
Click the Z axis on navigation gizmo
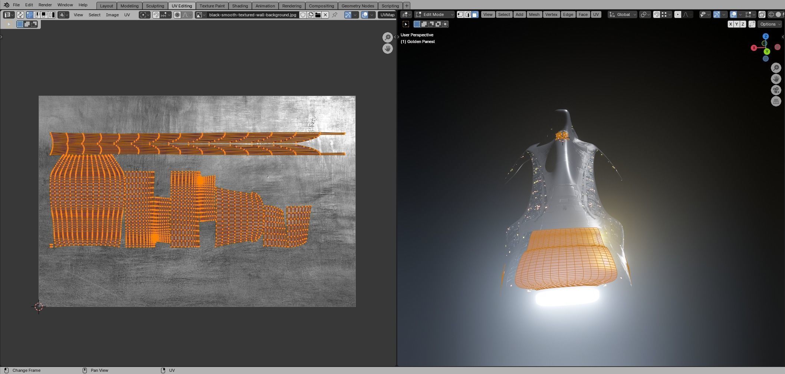766,36
